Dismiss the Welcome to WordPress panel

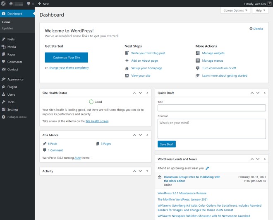[x=256, y=29]
